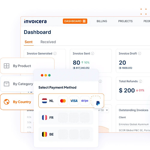The width and height of the screenshot is (150, 150).
Task: Click the Invoice Generated info icon
Action: (55, 53)
